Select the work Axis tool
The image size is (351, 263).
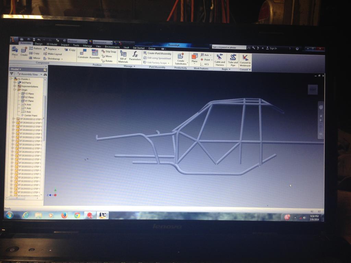tap(206, 55)
